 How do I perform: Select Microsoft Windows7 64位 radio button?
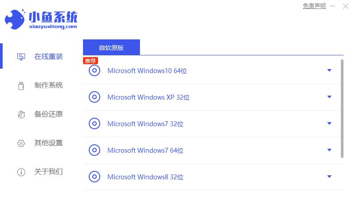point(94,150)
